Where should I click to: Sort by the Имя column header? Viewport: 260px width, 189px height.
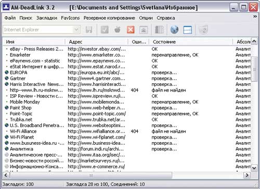coord(34,42)
